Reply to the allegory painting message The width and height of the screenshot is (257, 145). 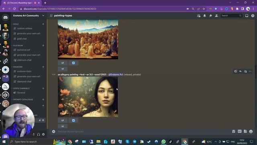point(240,71)
